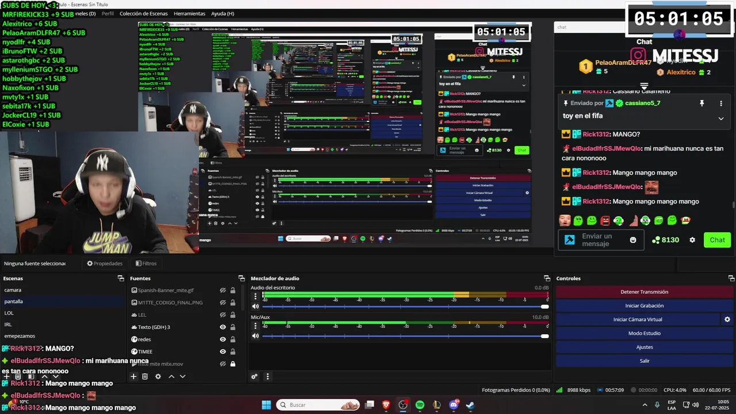Open Propiedades for the selected source

click(105, 263)
